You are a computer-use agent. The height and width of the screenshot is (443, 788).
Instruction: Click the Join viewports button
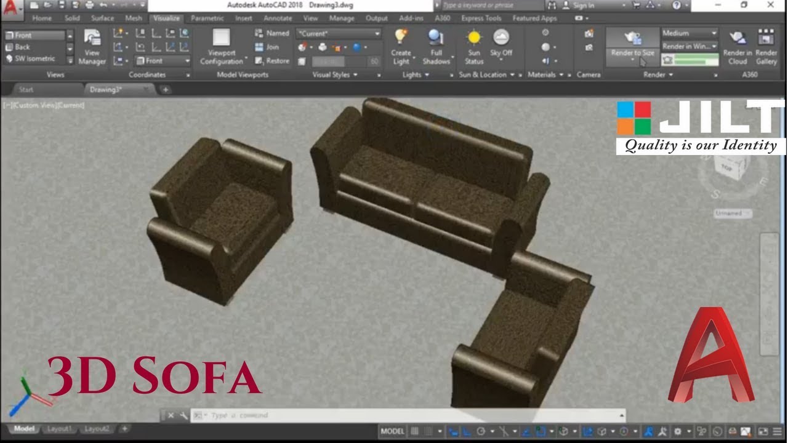click(267, 47)
